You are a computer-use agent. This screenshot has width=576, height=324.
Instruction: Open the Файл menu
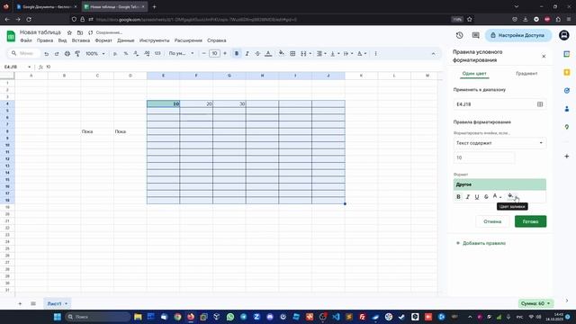[26, 40]
